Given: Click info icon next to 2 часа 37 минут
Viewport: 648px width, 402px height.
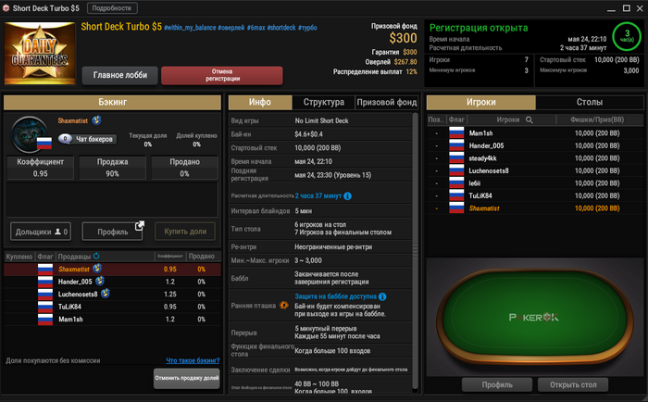Looking at the screenshot, I should [347, 196].
